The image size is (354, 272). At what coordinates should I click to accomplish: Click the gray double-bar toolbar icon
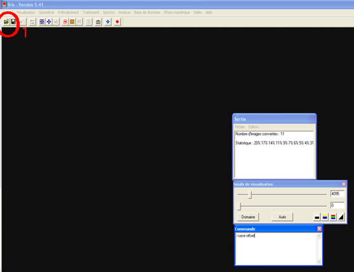coord(79,22)
